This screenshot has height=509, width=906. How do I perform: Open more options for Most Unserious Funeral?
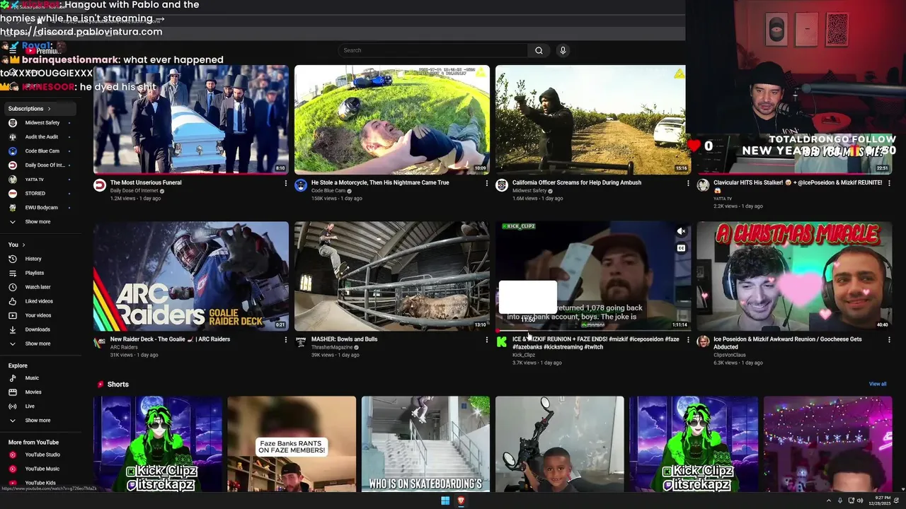pyautogui.click(x=286, y=183)
